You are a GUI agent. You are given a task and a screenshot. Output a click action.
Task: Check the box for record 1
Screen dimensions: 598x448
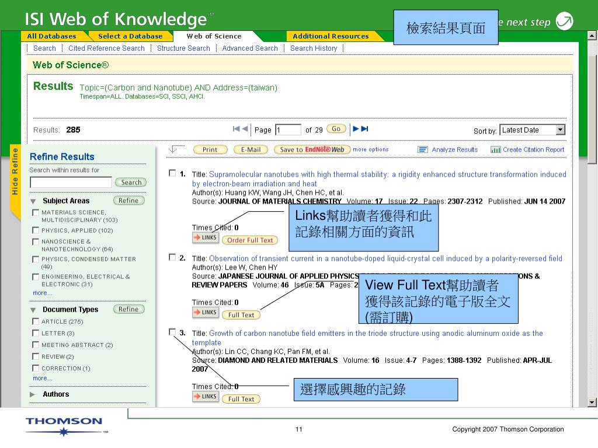[172, 173]
